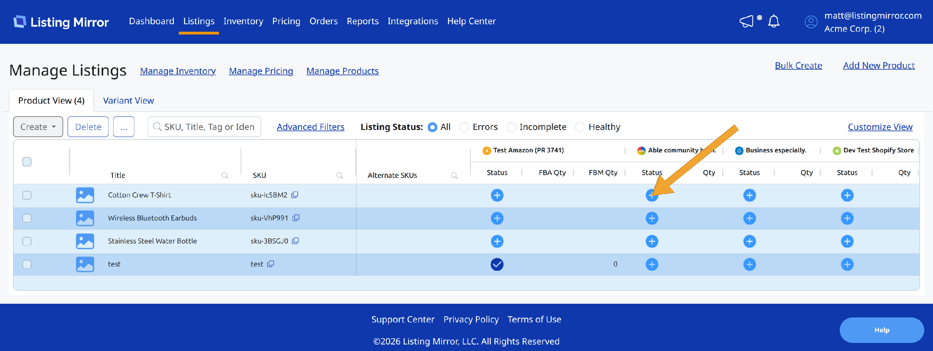
Task: Click the test row's Amazon checkmark status
Action: 497,265
